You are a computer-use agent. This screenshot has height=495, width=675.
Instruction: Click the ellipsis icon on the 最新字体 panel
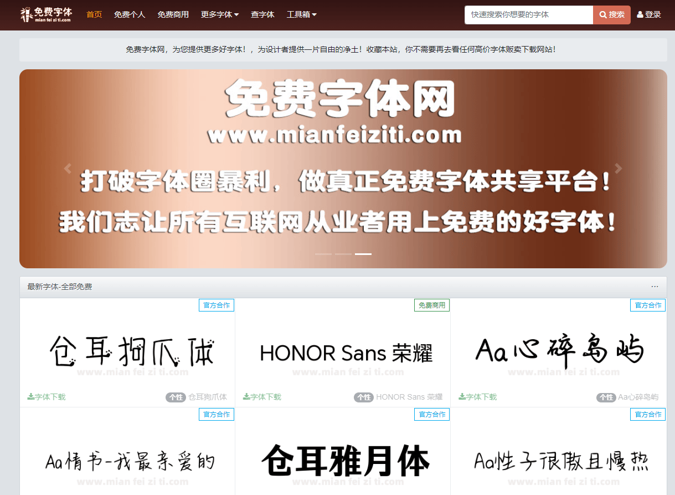tap(655, 286)
